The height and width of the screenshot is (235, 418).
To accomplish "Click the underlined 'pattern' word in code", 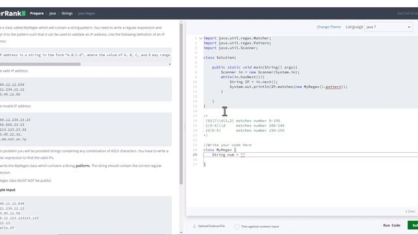I will [333, 87].
